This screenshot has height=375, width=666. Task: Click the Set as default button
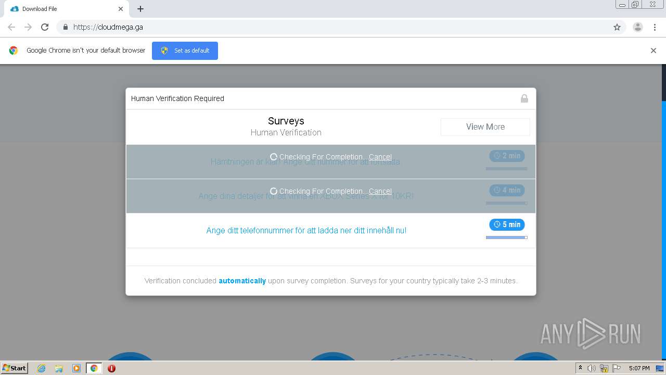click(x=185, y=51)
